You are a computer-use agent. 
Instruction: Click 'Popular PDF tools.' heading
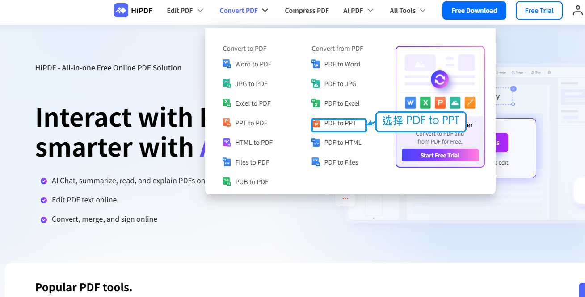(x=84, y=287)
